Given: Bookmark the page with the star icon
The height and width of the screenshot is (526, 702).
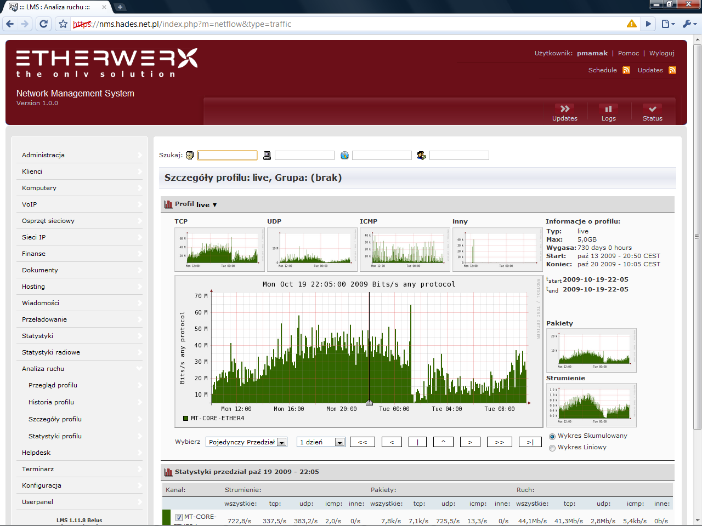Looking at the screenshot, I should click(63, 24).
